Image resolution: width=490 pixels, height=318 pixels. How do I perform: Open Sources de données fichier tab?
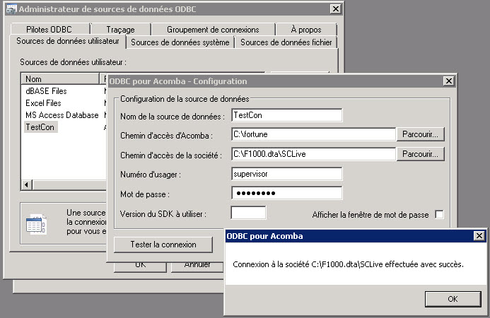pyautogui.click(x=286, y=42)
